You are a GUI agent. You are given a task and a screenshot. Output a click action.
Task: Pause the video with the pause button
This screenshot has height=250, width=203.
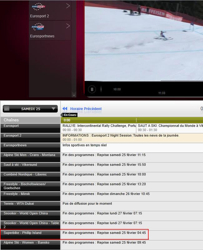(92, 89)
